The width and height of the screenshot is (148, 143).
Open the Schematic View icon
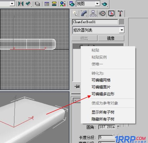54,4
